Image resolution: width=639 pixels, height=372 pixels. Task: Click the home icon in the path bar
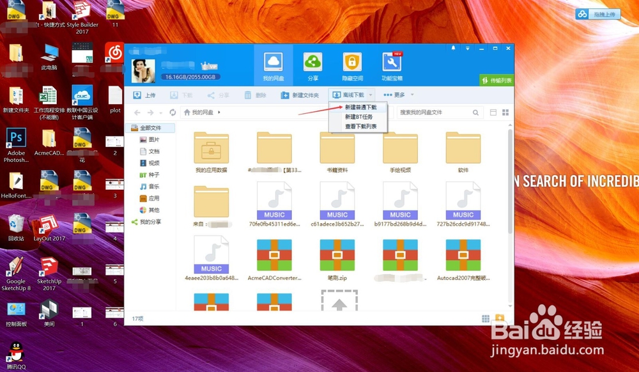[x=187, y=112]
